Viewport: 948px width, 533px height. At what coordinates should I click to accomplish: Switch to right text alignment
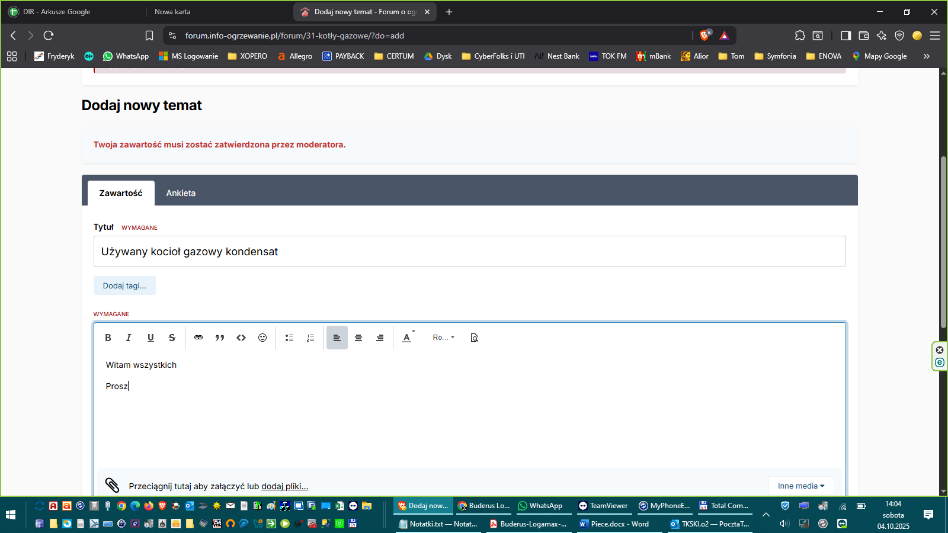380,338
